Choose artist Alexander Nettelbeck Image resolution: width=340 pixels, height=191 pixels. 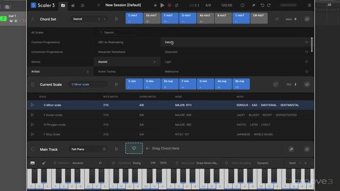tap(112, 52)
